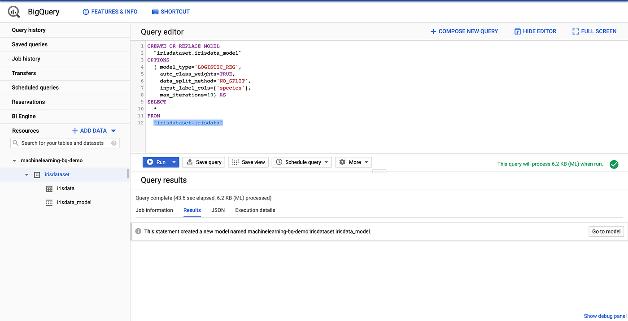Click the green query validation checkmark
The height and width of the screenshot is (321, 628).
point(614,164)
